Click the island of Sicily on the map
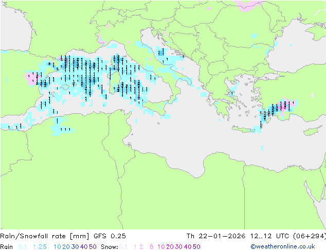This screenshot has width=326, height=251. point(155,108)
